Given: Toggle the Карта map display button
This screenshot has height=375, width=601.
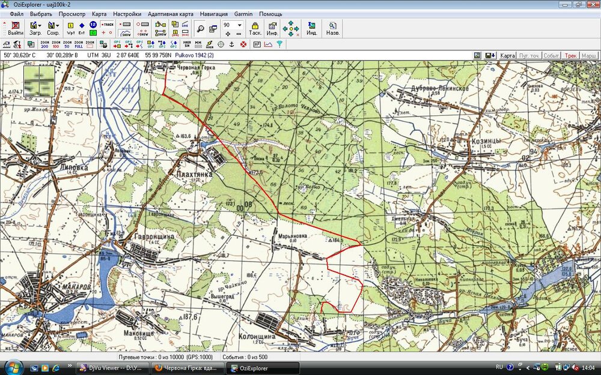Looking at the screenshot, I should click(x=508, y=55).
